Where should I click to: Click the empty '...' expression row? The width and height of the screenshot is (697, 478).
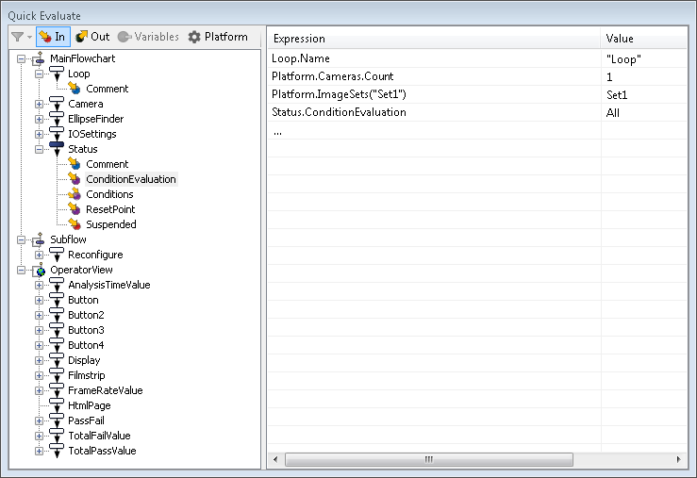pos(477,131)
